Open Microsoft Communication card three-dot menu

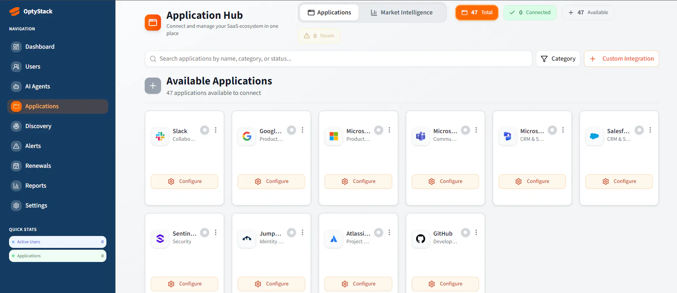point(476,130)
